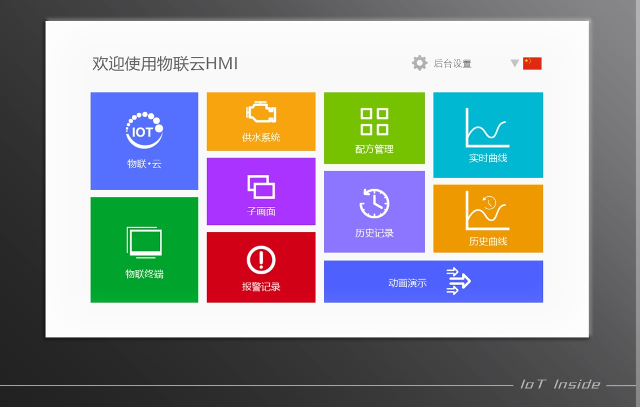Click the exclamation mark alarm icon
The width and height of the screenshot is (640, 407).
coord(261,260)
